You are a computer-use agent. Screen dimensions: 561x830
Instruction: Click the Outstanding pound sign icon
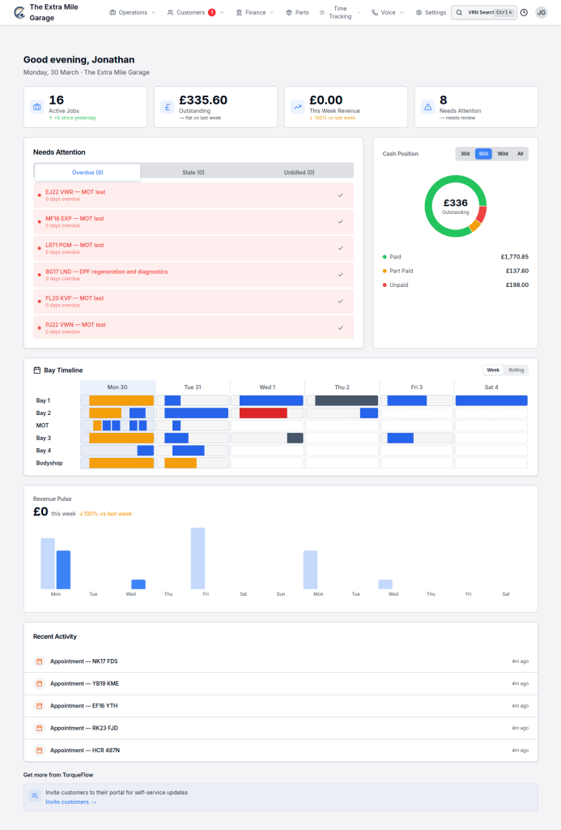click(x=167, y=107)
